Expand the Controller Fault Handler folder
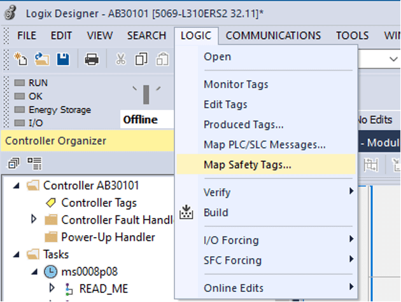This screenshot has height=302, width=401. point(34,219)
